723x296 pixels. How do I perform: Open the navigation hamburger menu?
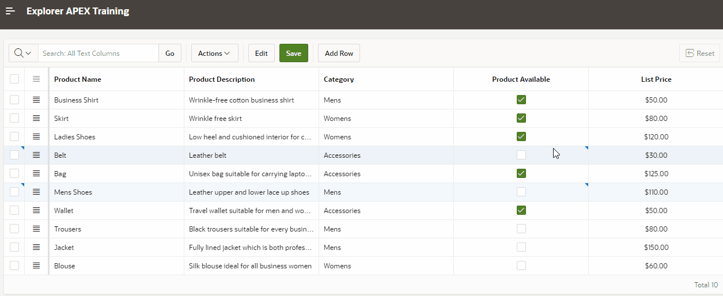tap(10, 11)
